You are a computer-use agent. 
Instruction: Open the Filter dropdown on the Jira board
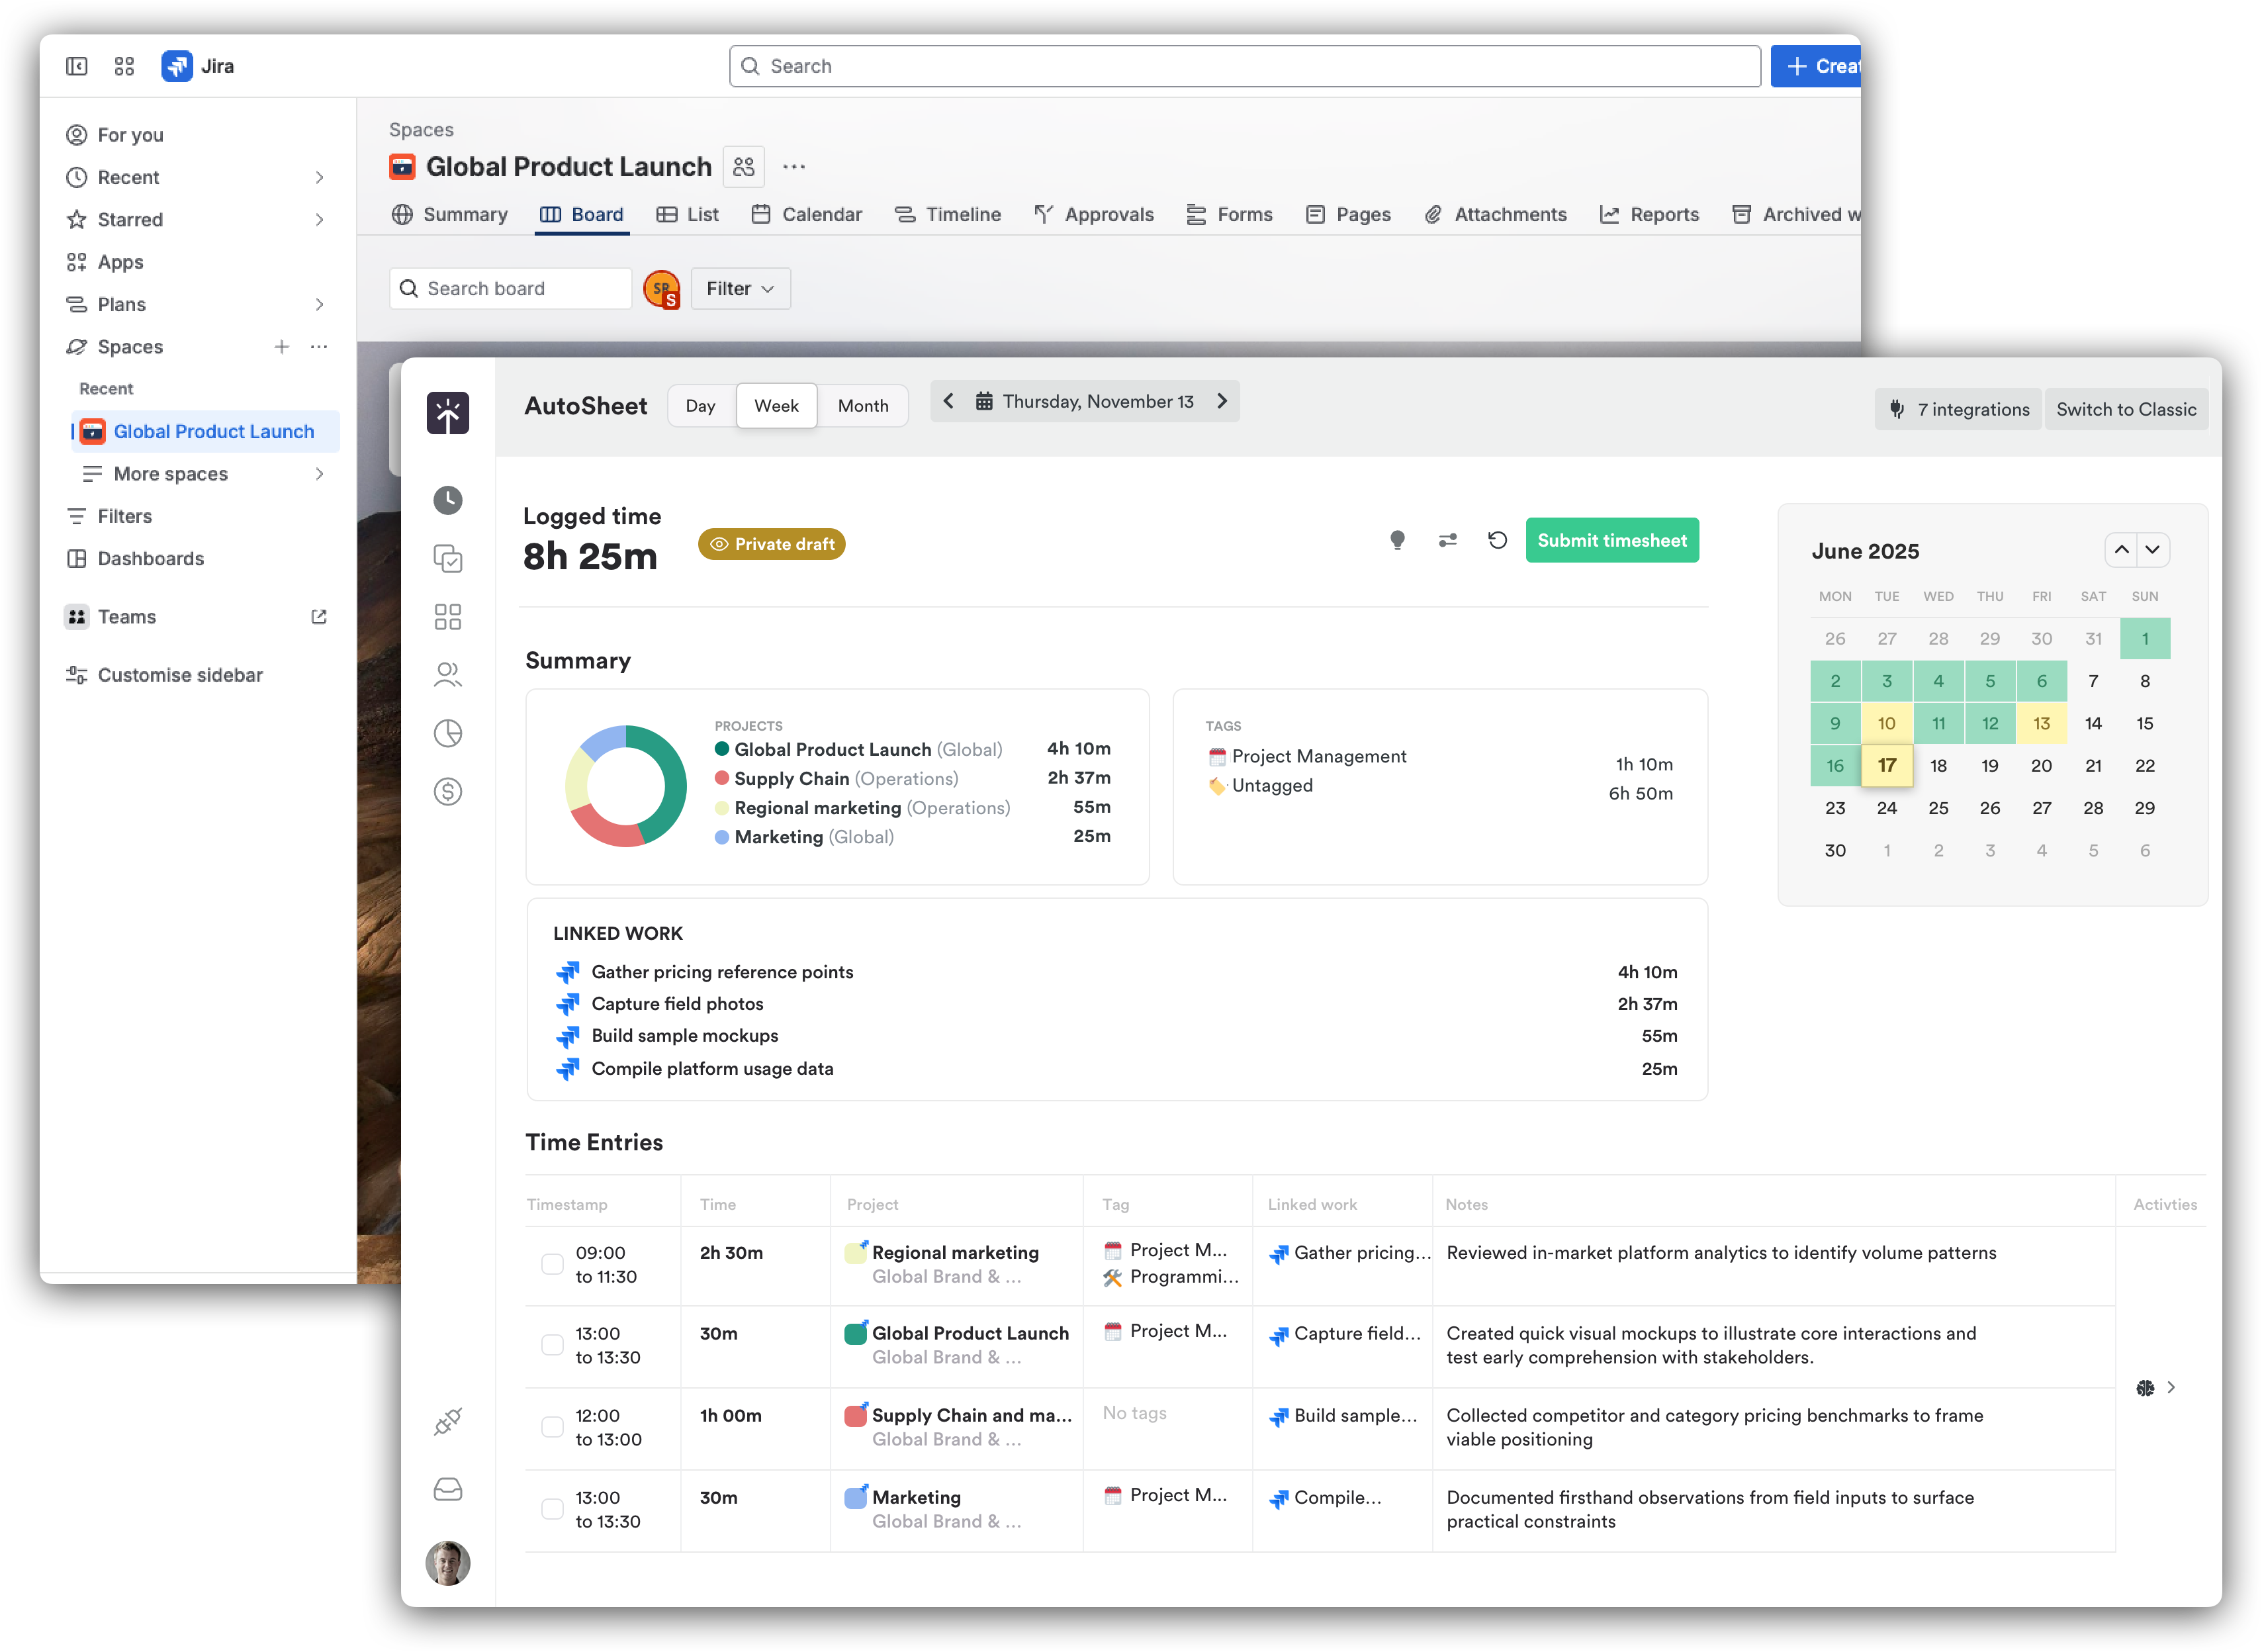tap(740, 288)
